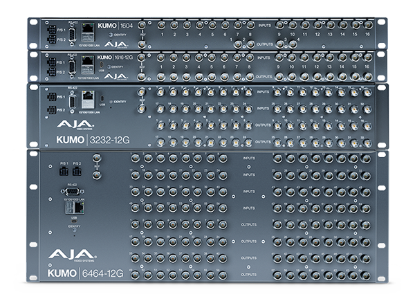The height and width of the screenshot is (299, 415).
Task: Click the KUMO 3232-12G model label
Action: [93, 140]
